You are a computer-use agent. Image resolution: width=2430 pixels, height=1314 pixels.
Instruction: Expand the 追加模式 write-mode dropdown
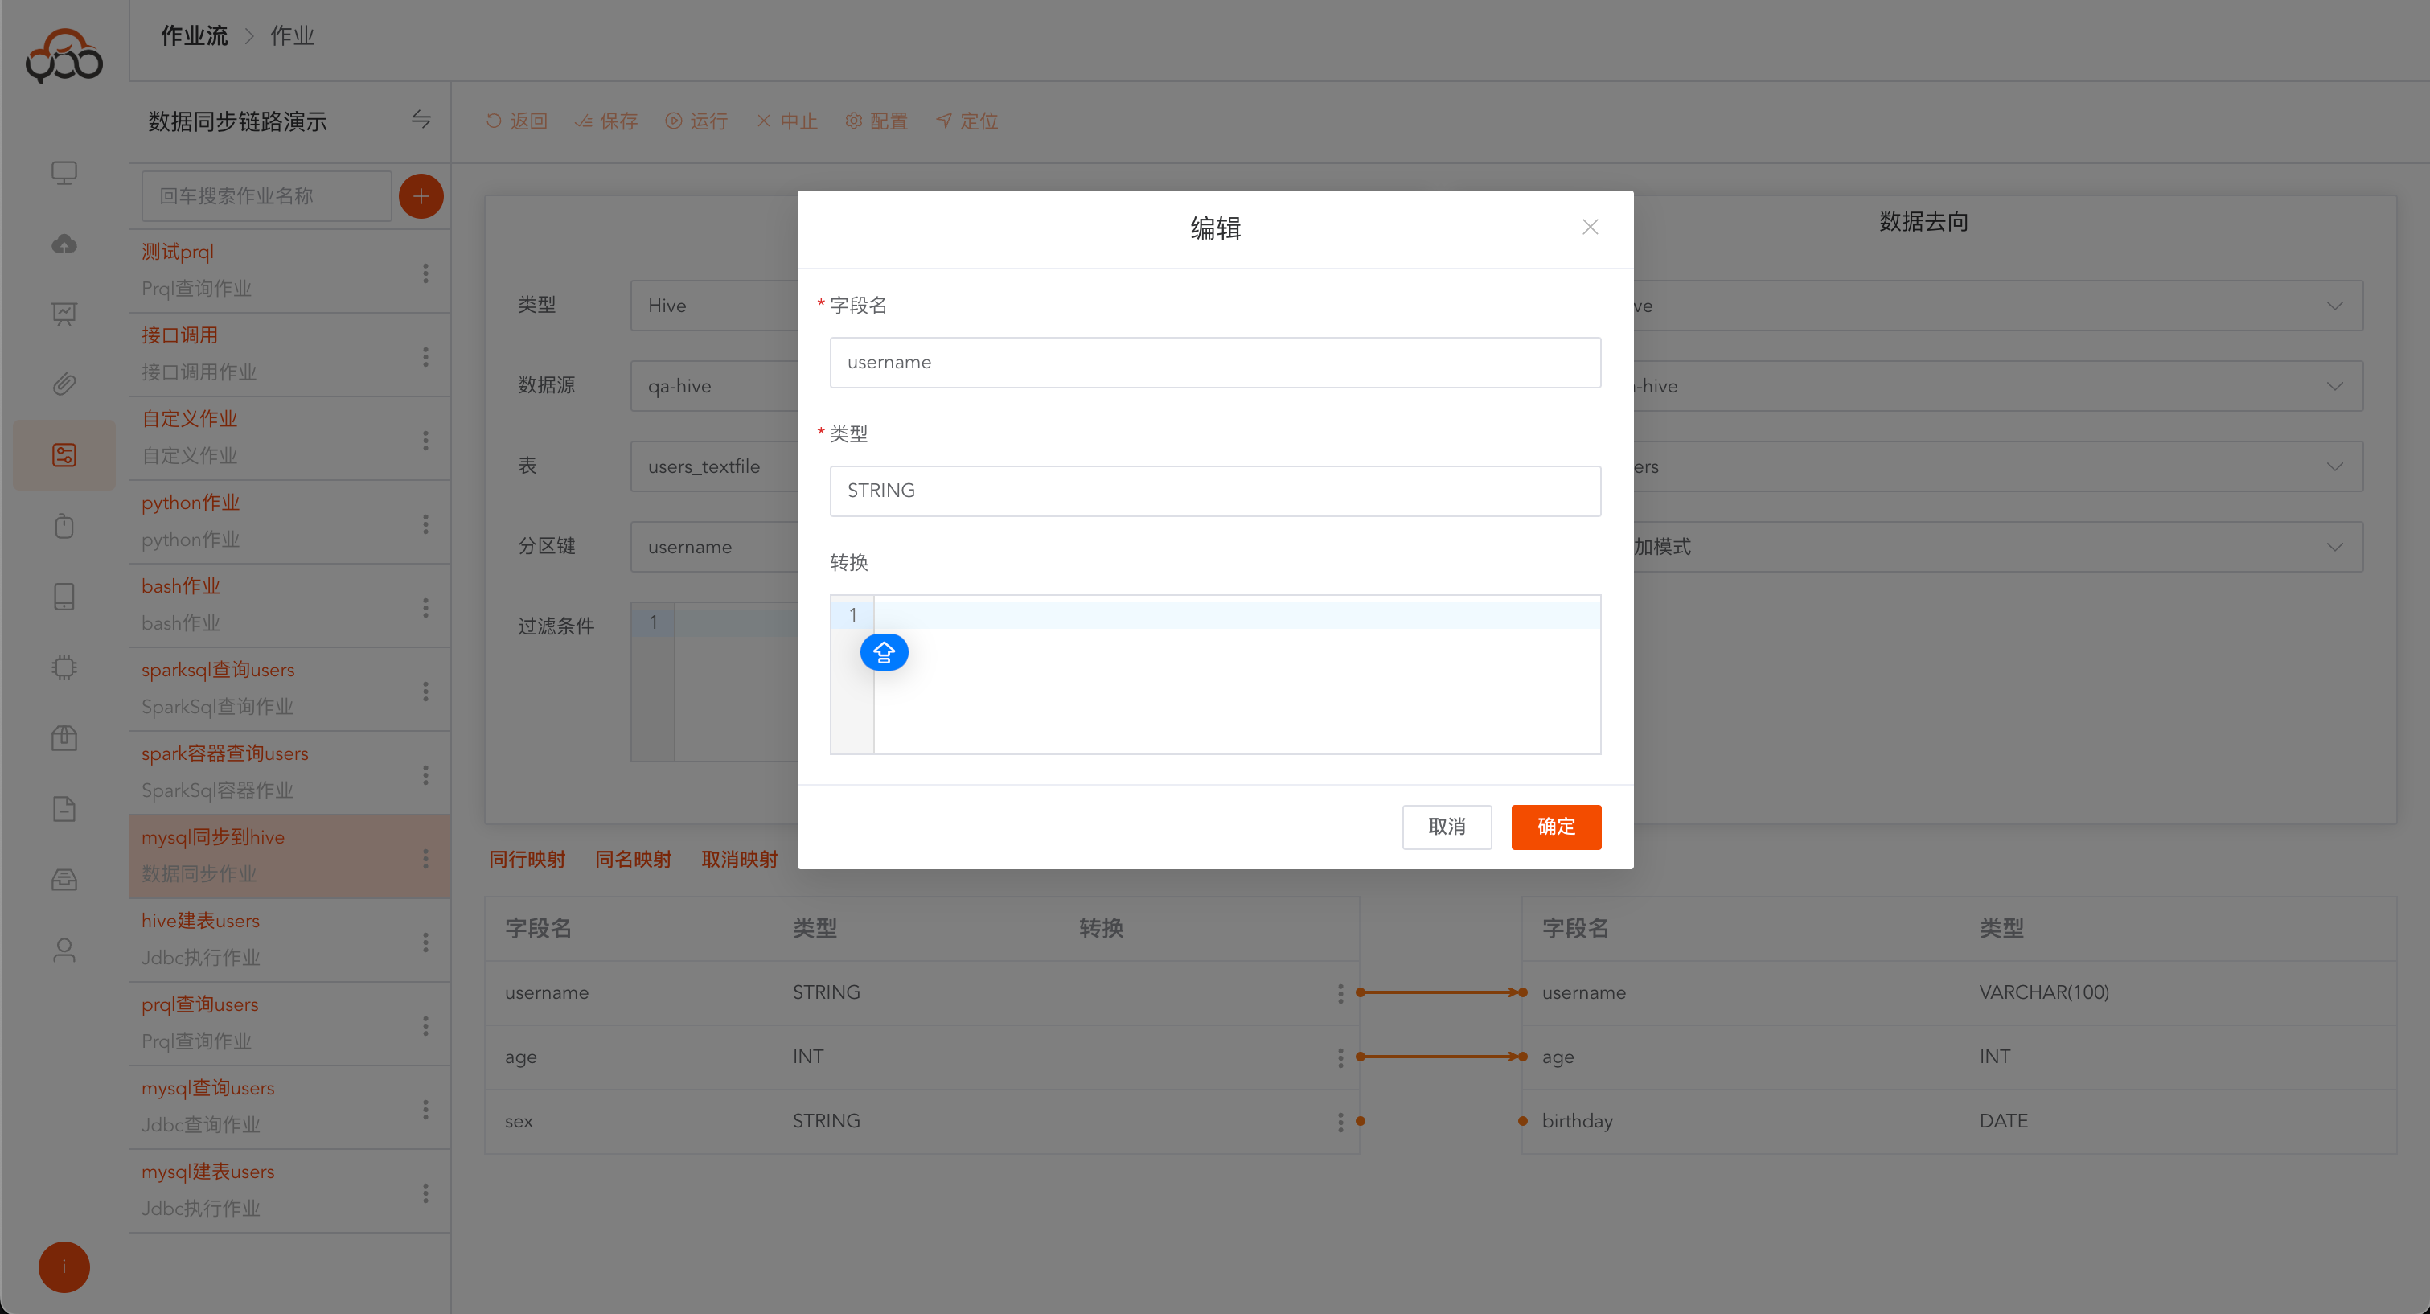point(2334,547)
